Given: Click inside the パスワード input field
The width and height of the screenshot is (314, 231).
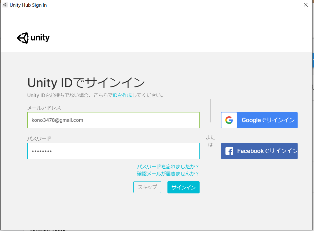Looking at the screenshot, I should click(x=113, y=151).
